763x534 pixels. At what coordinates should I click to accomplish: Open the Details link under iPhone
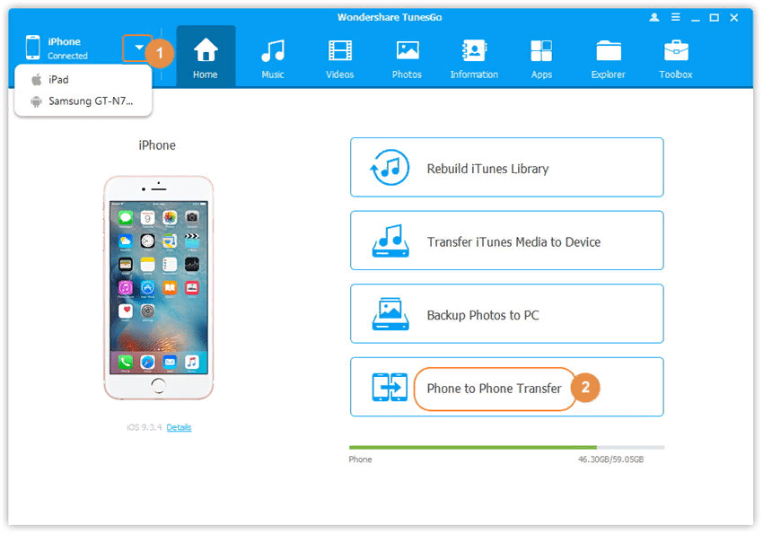pos(179,427)
